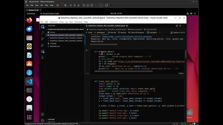The height and width of the screenshot is (125, 223).
Task: Open raw.githubusercontent CSV link in code
Action: 151,61
